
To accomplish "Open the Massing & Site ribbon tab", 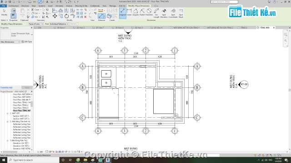I will pyautogui.click(x=81, y=6).
